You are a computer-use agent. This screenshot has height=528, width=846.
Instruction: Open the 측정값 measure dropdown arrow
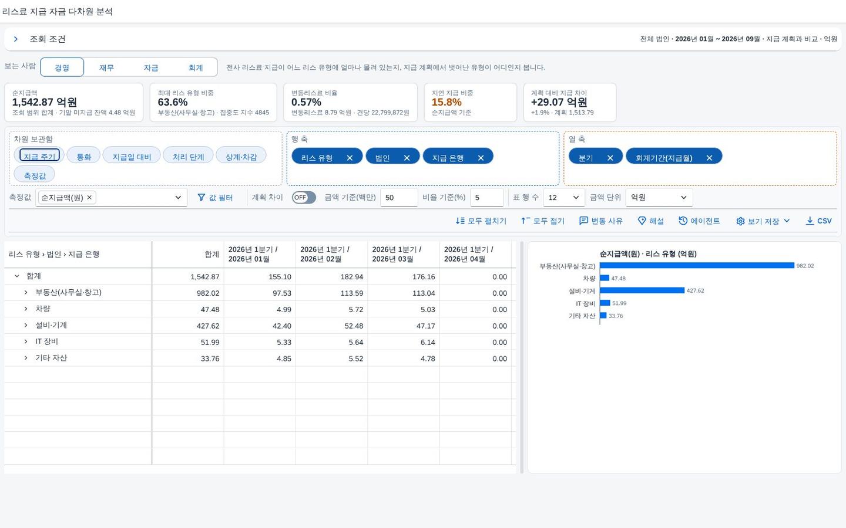pos(178,198)
